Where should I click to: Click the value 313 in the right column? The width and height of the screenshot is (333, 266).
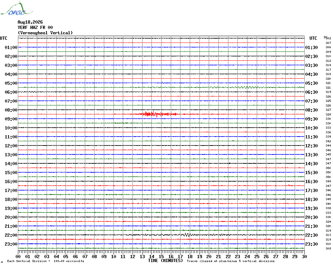pos(328,235)
